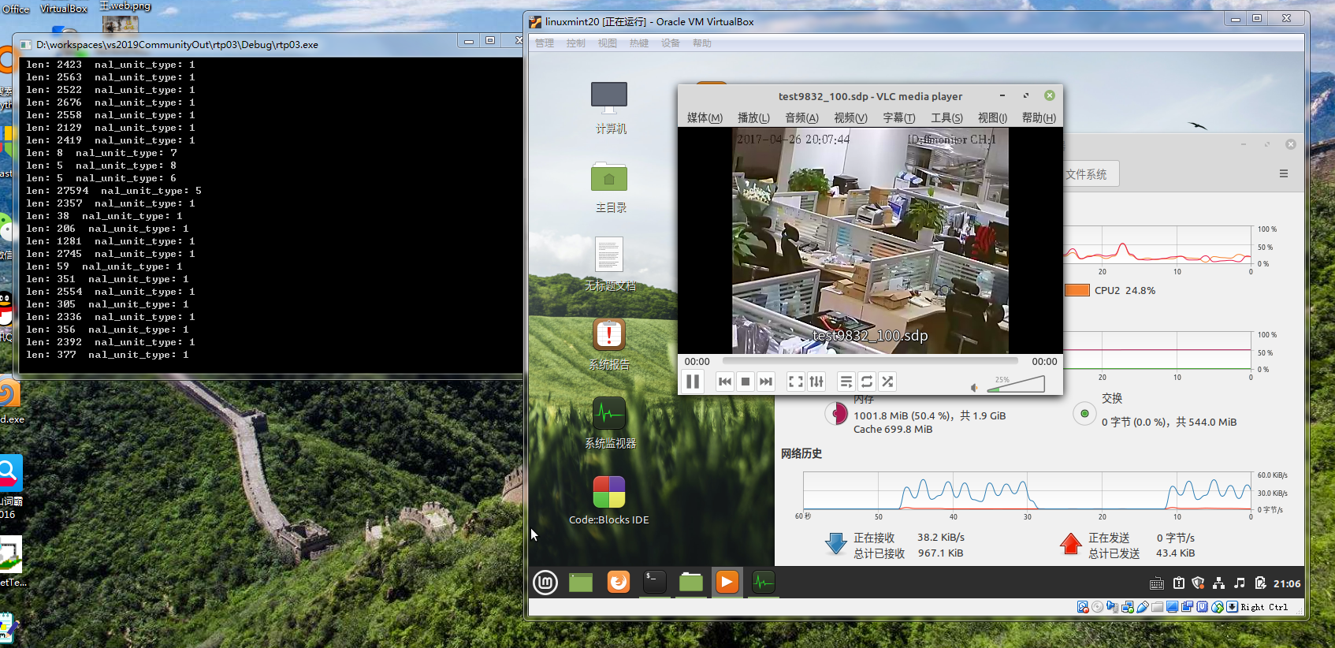
Task: Switch to 文件系统 tab in System Monitor
Action: (x=1086, y=174)
